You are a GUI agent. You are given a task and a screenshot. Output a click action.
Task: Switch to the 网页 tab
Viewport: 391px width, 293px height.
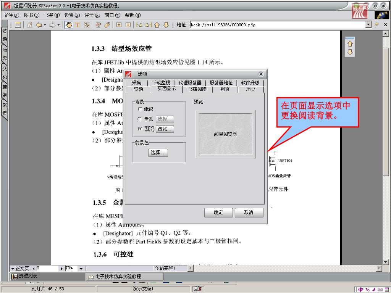[x=225, y=89]
